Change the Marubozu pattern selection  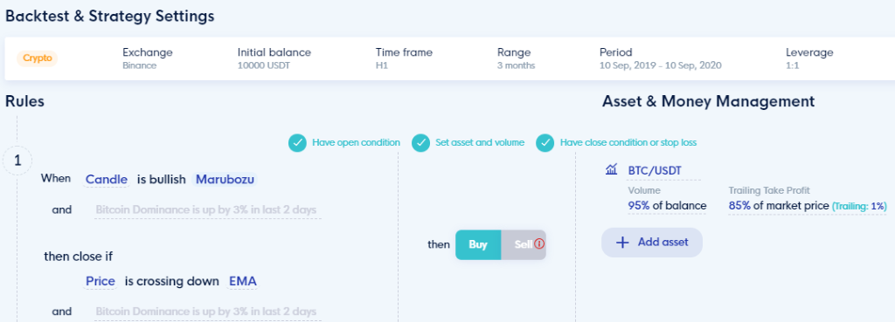[225, 180]
